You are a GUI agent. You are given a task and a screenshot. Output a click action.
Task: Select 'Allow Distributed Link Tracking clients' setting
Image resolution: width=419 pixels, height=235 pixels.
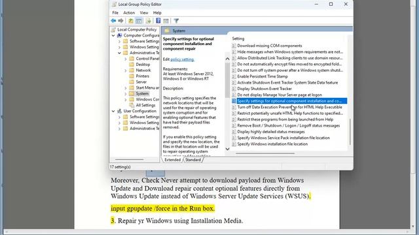point(290,58)
